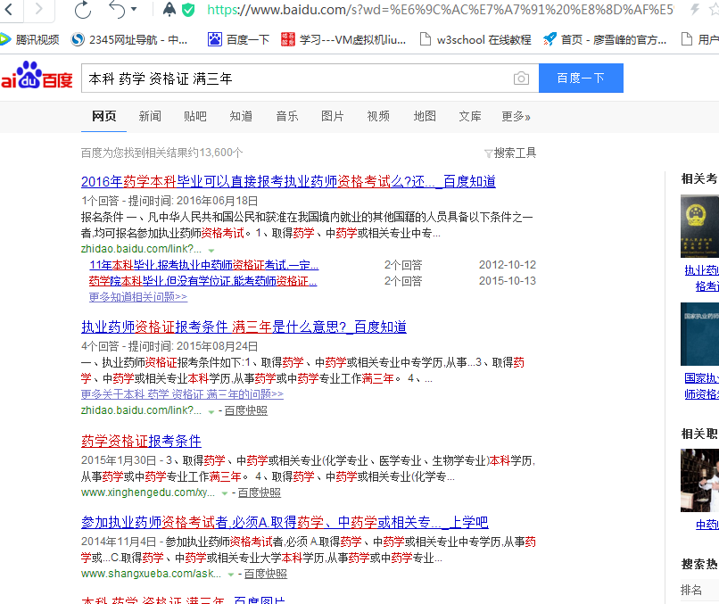This screenshot has width=719, height=604.
Task: Switch to the 贴吧 tab
Action: 194,117
